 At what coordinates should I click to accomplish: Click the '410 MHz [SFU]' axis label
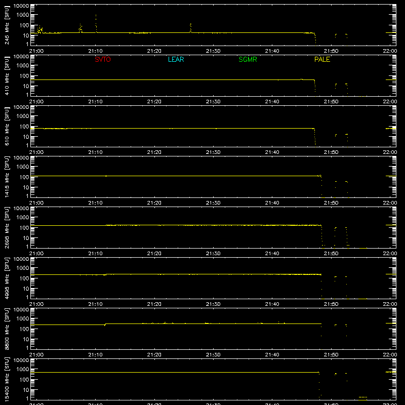(x=7, y=76)
